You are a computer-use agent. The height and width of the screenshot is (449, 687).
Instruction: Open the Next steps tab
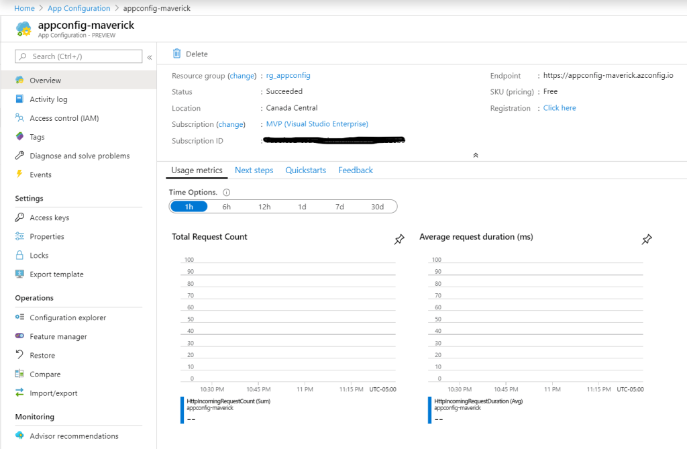(254, 170)
